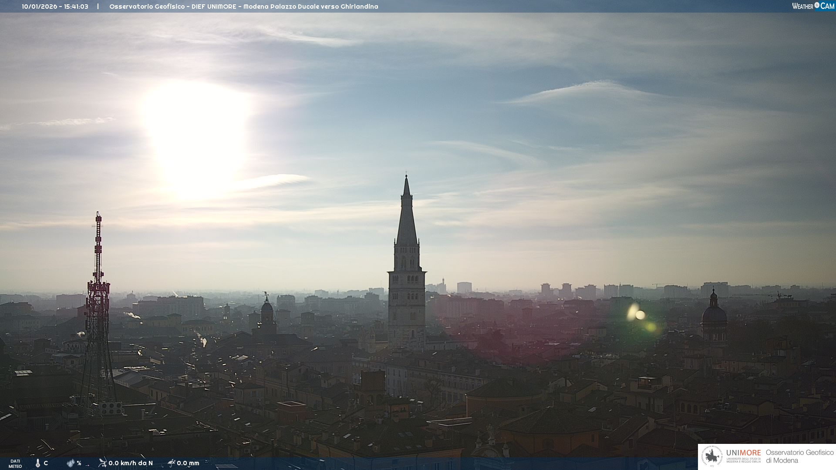Click the bright sun in the sky
The height and width of the screenshot is (470, 836).
(x=196, y=135)
